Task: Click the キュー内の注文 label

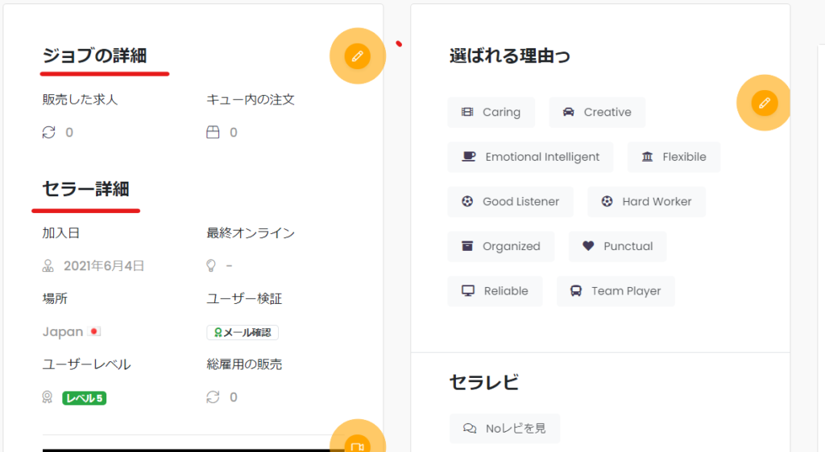Action: coord(251,99)
